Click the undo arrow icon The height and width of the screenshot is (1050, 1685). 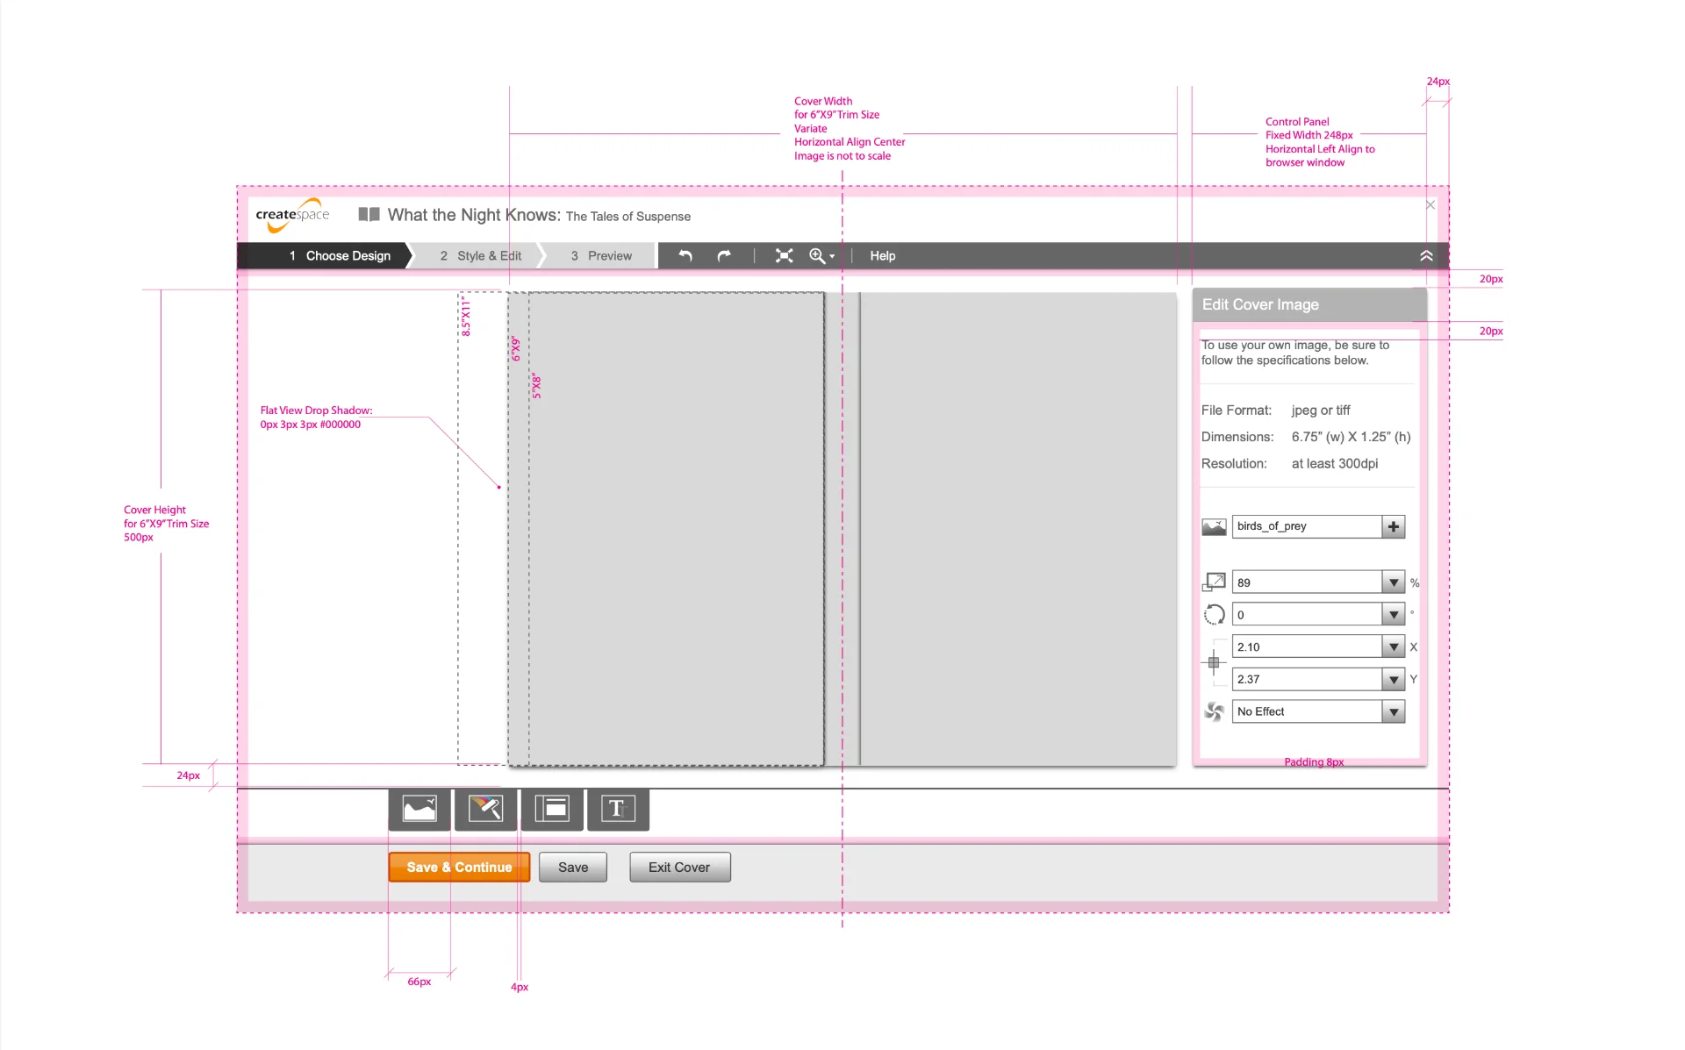click(685, 256)
